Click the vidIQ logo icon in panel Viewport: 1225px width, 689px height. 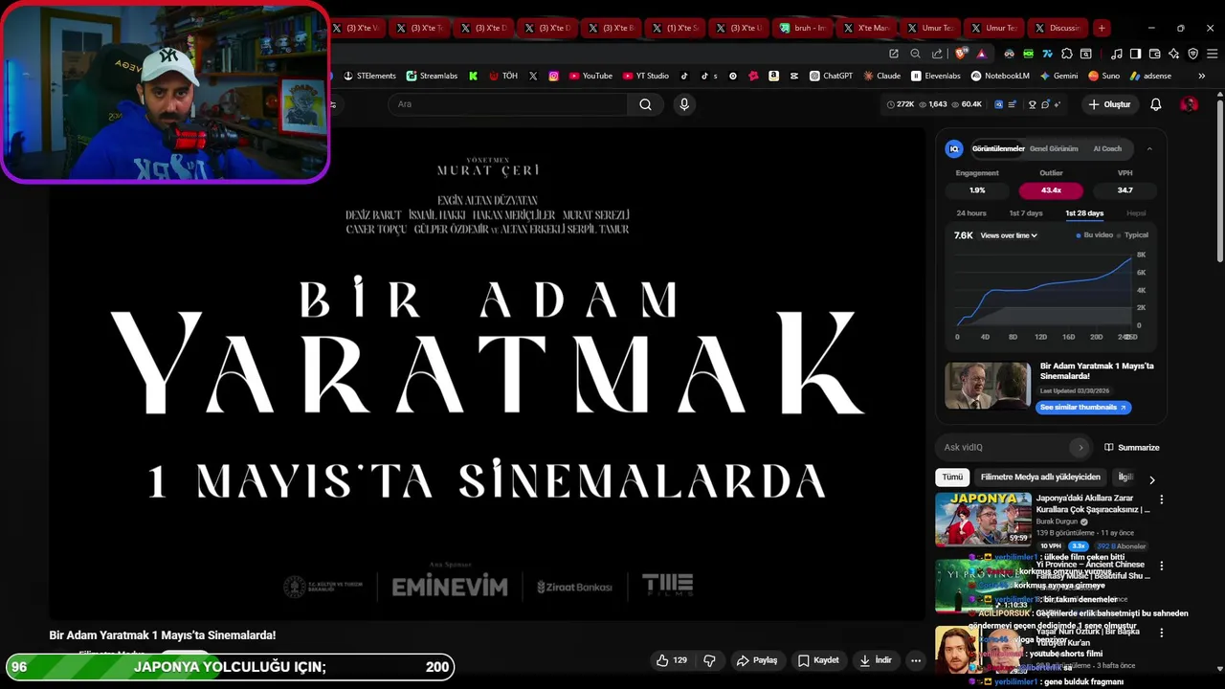click(x=954, y=148)
